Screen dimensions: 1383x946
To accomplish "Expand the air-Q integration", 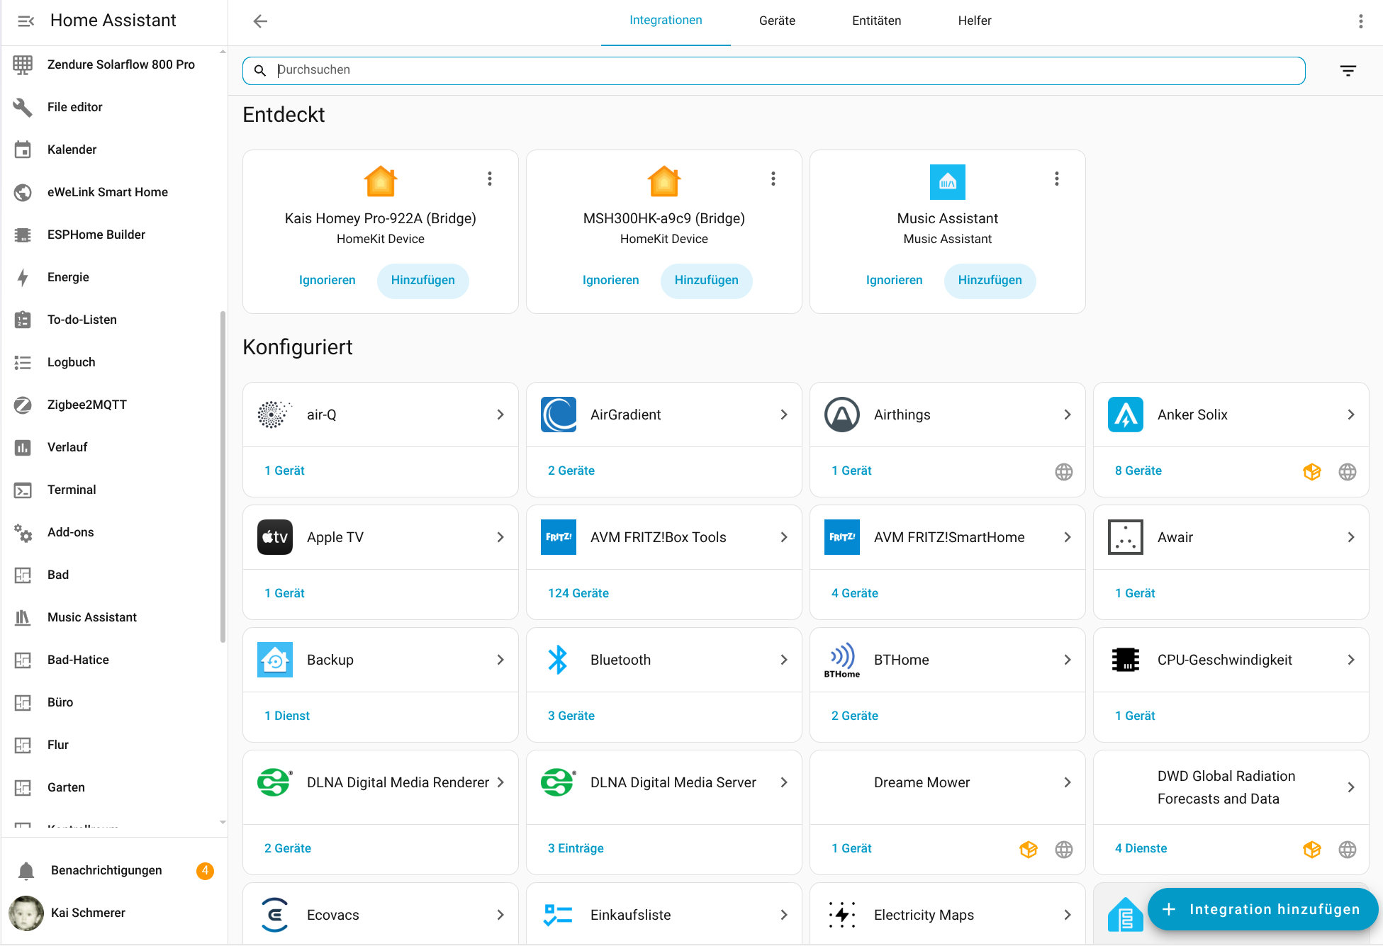I will click(500, 415).
